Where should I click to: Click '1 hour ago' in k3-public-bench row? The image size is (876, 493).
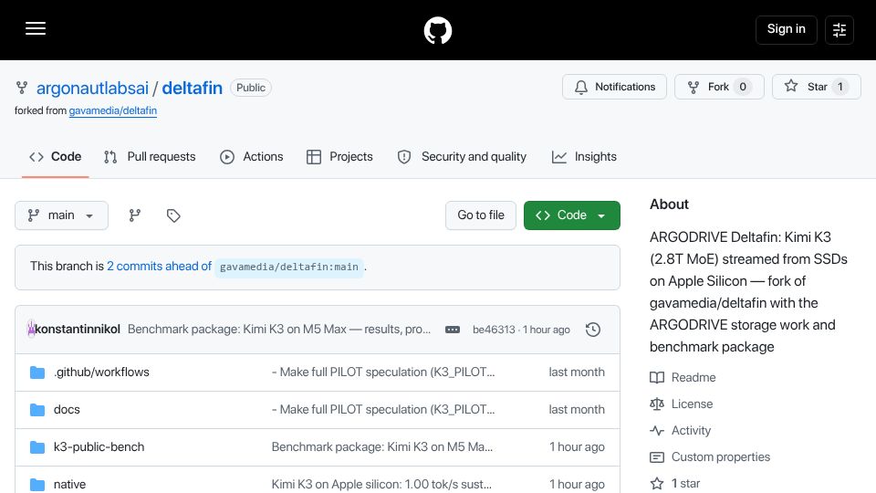(577, 447)
